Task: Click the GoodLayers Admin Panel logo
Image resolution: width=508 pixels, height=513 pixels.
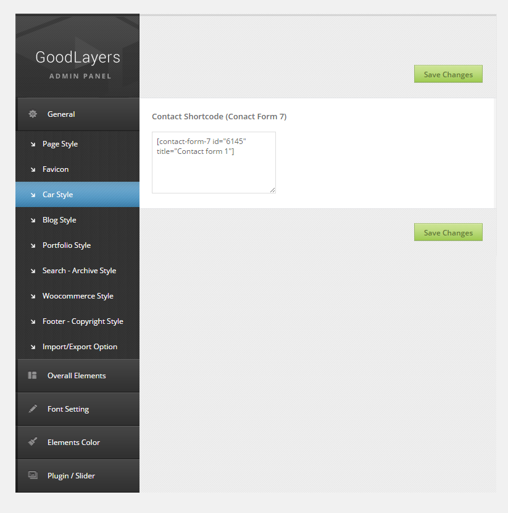Action: (x=78, y=64)
